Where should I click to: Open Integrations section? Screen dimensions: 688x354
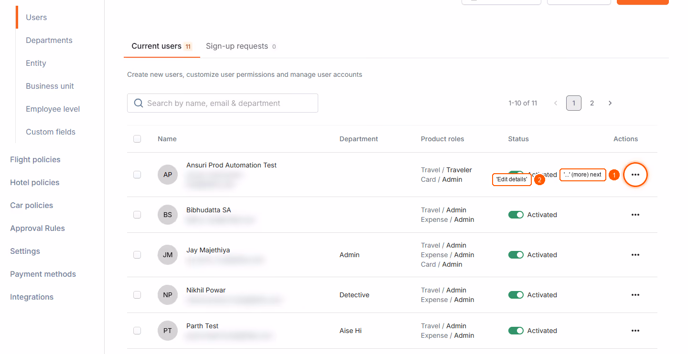pyautogui.click(x=32, y=297)
